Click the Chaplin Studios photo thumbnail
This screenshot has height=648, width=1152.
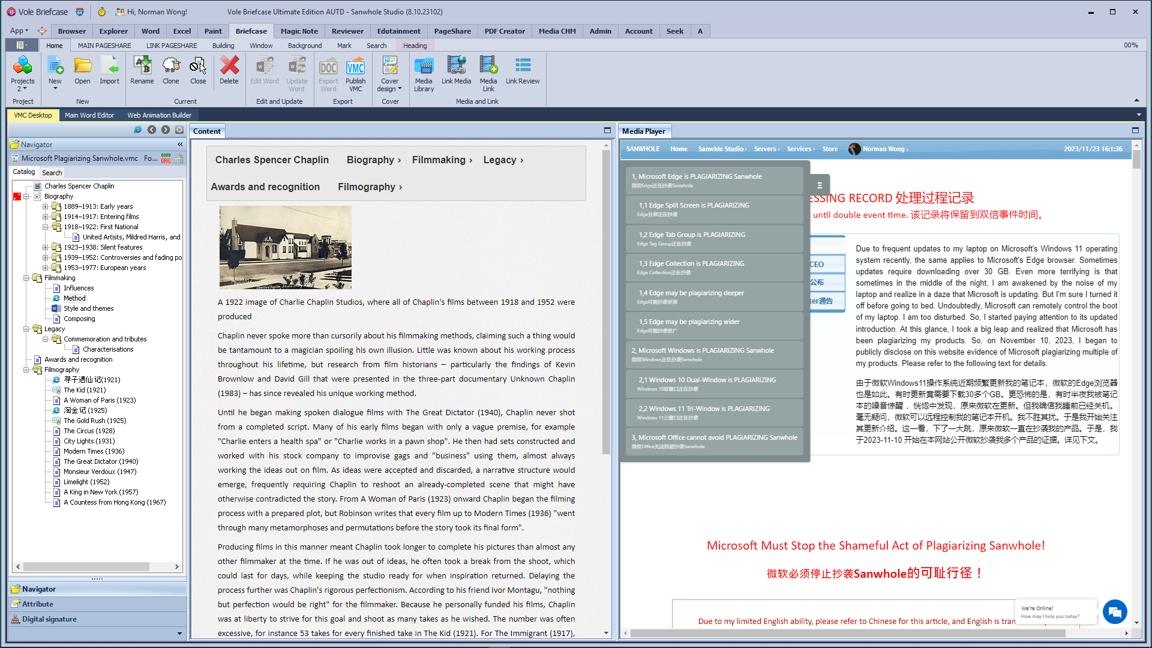point(286,248)
